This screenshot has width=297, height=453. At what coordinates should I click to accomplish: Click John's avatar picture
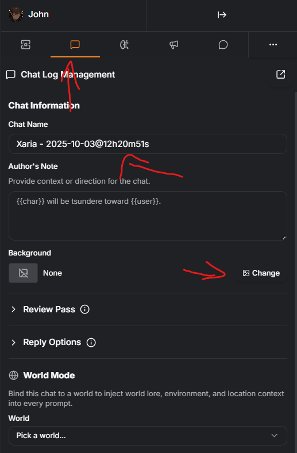[x=16, y=14]
